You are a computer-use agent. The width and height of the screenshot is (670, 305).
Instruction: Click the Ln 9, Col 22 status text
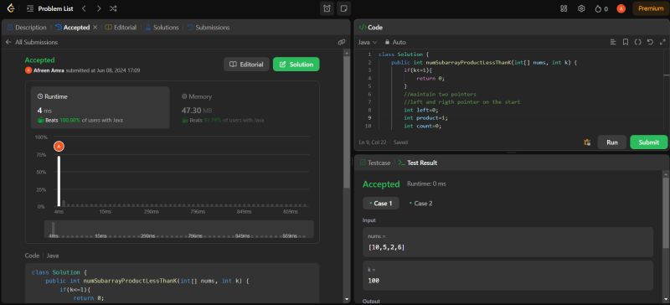click(x=373, y=142)
